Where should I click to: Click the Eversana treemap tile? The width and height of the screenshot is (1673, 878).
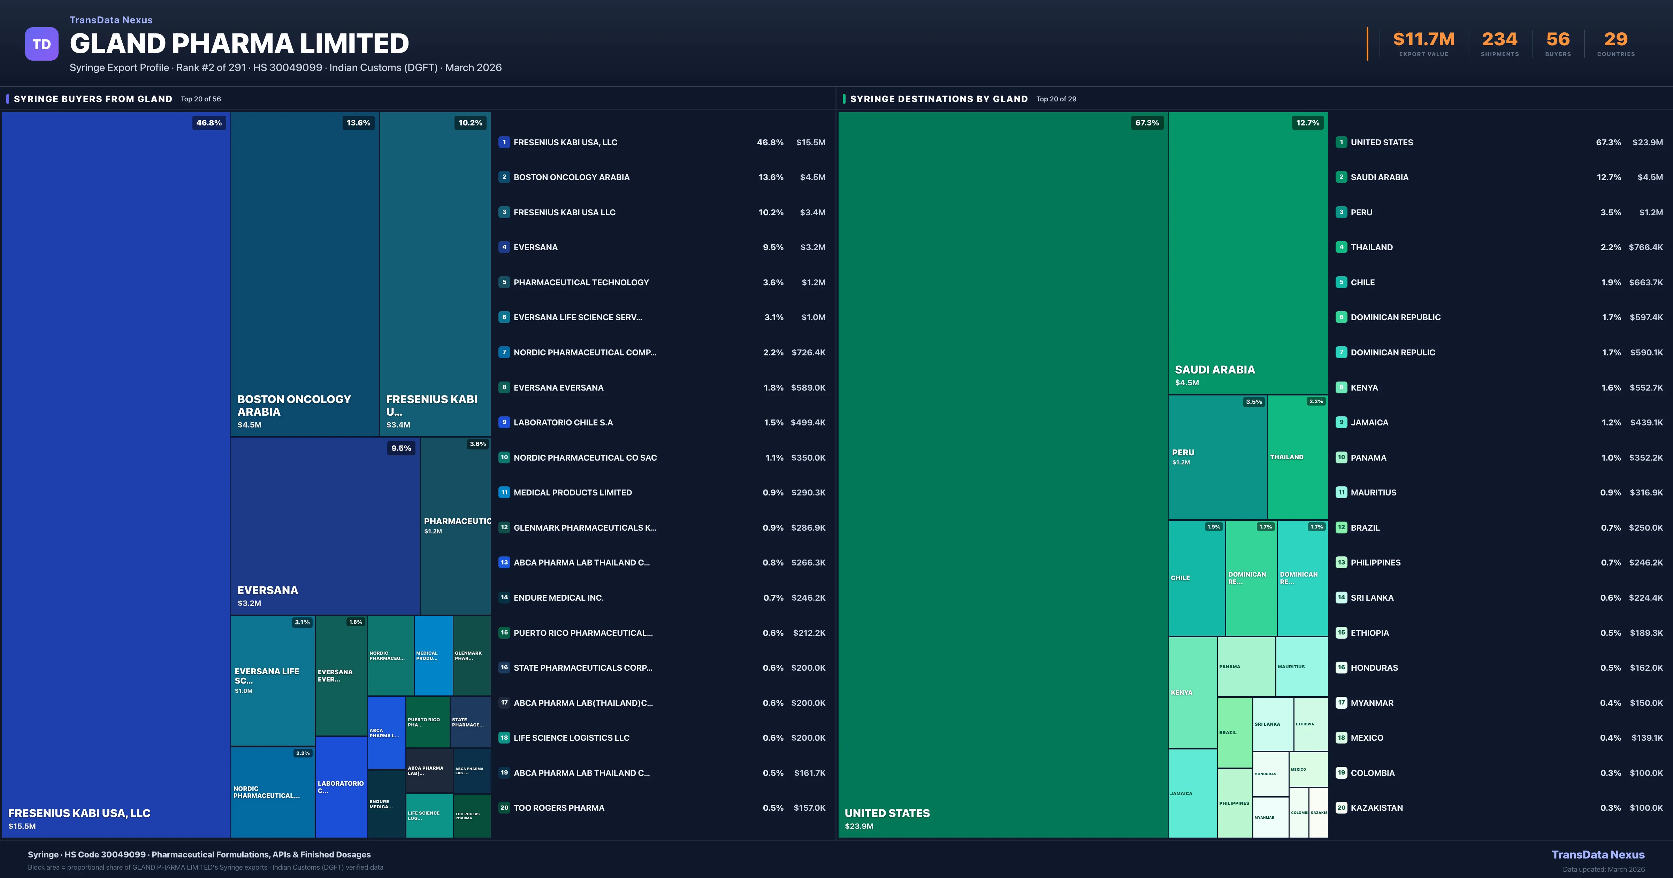[x=325, y=526]
